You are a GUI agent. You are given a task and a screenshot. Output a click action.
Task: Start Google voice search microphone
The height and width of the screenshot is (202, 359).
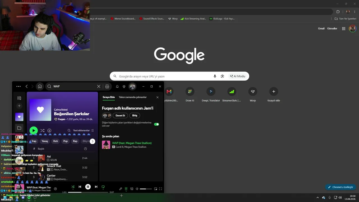215,76
